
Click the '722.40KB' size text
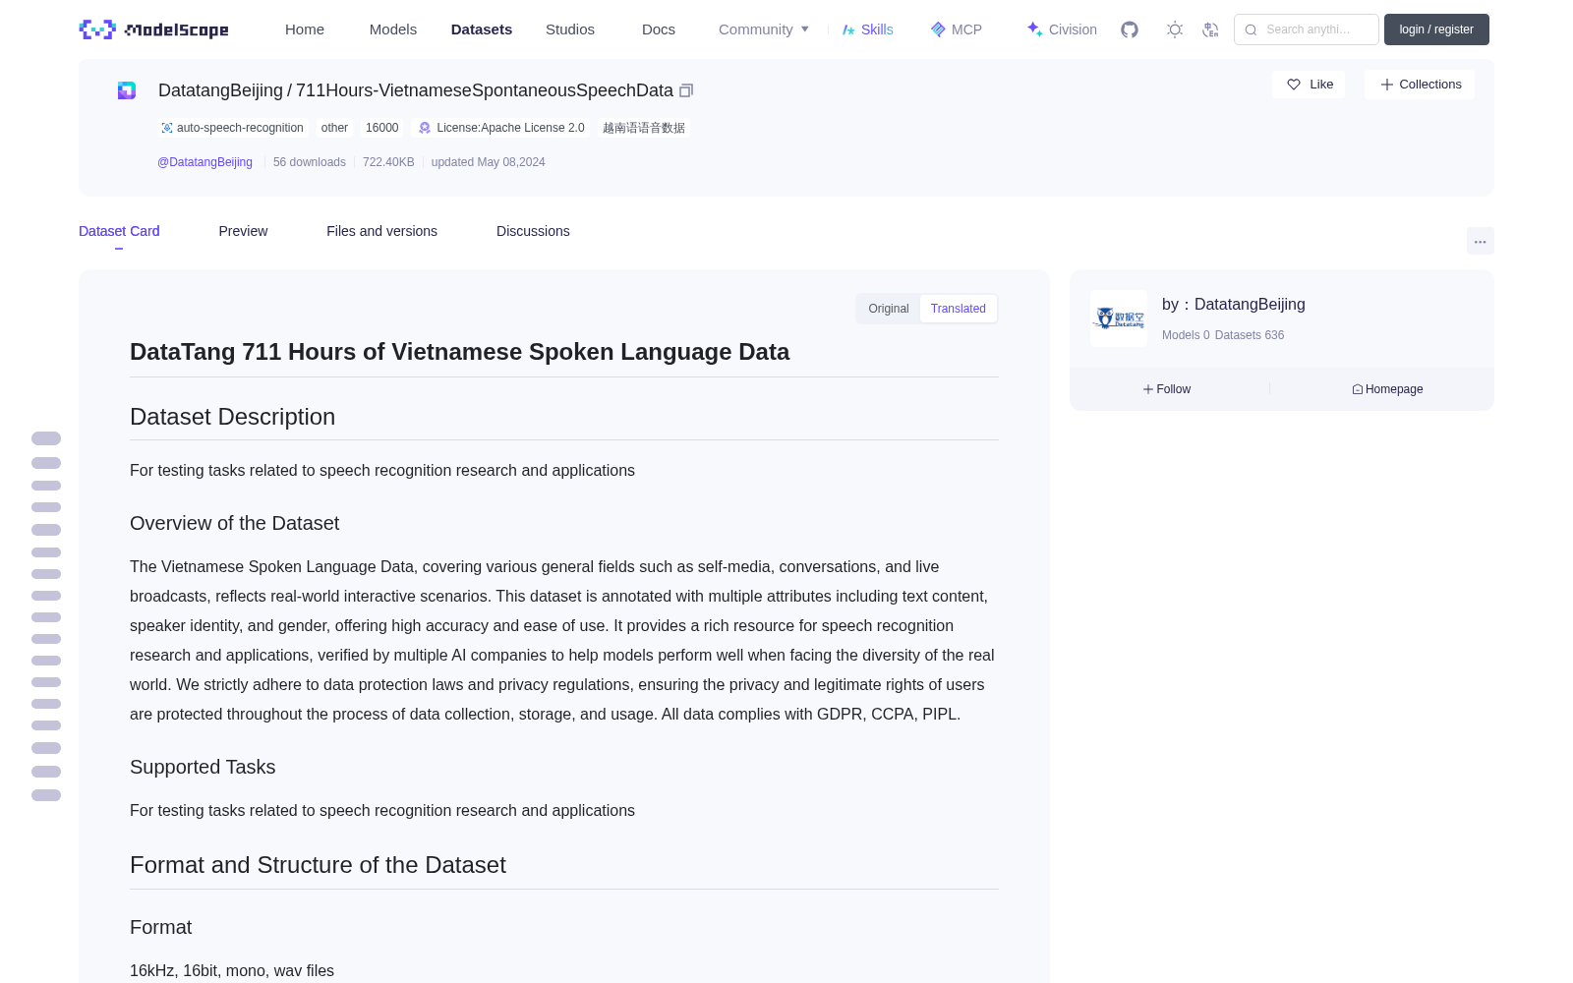tap(388, 162)
